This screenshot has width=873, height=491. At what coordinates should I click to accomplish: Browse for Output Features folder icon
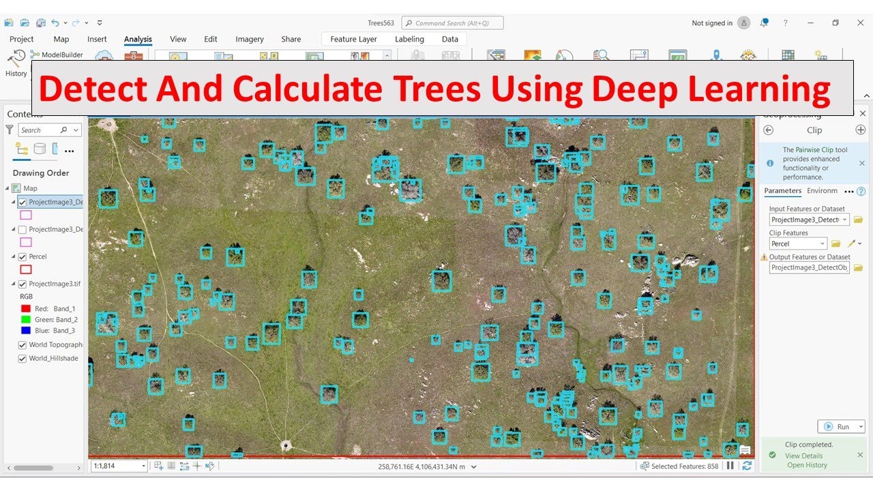(859, 268)
